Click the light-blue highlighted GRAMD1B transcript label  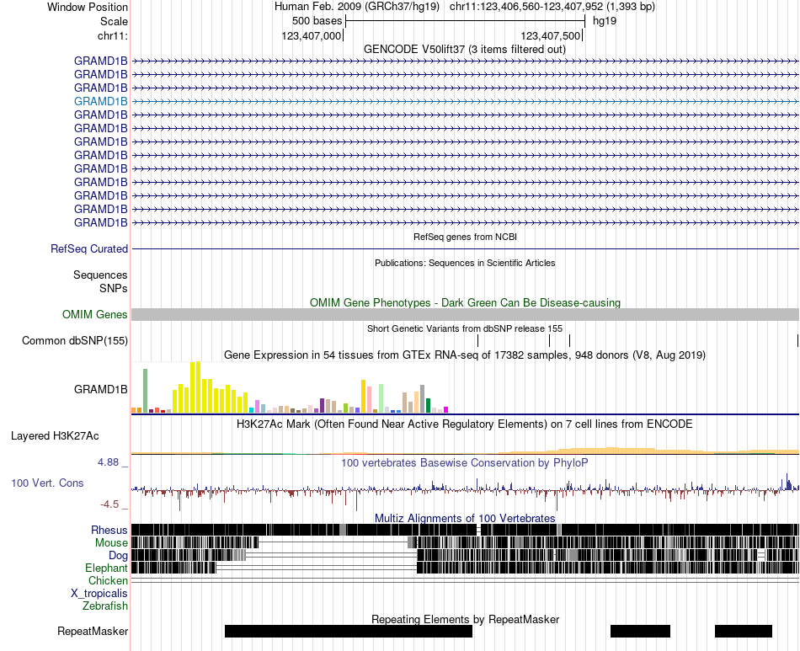pyautogui.click(x=100, y=102)
